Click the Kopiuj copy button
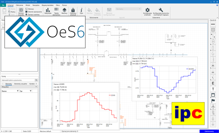219x133 pixels. point(12,12)
